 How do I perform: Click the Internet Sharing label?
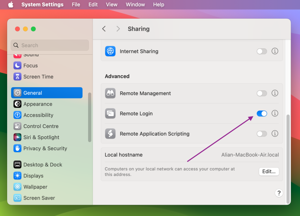[139, 51]
